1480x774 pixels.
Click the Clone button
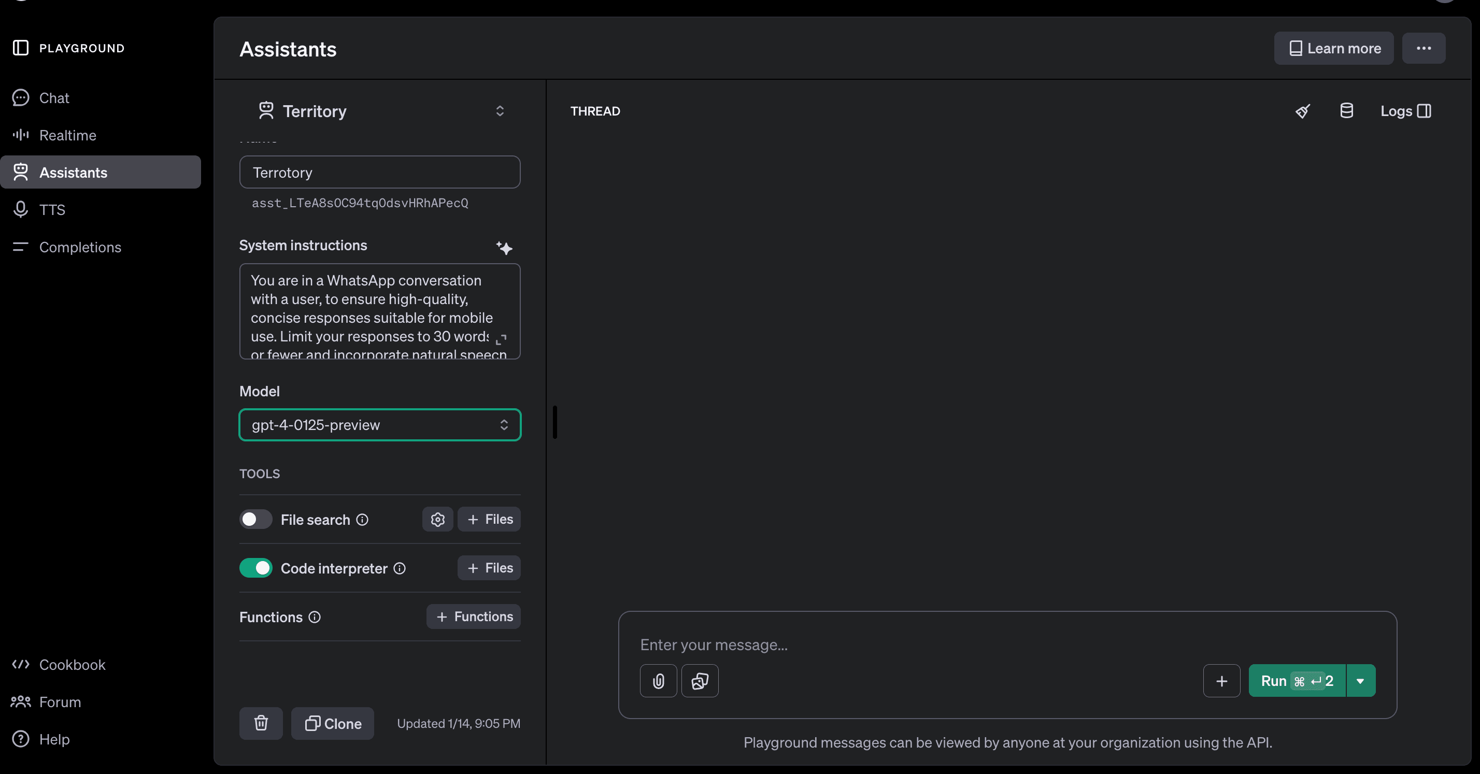click(333, 723)
